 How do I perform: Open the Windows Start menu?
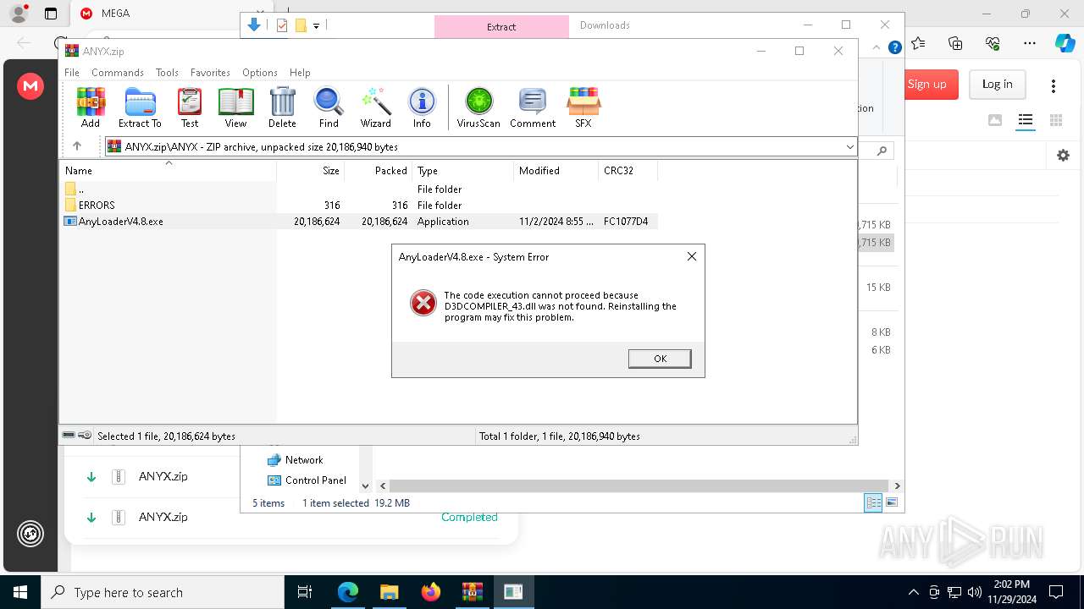(20, 592)
